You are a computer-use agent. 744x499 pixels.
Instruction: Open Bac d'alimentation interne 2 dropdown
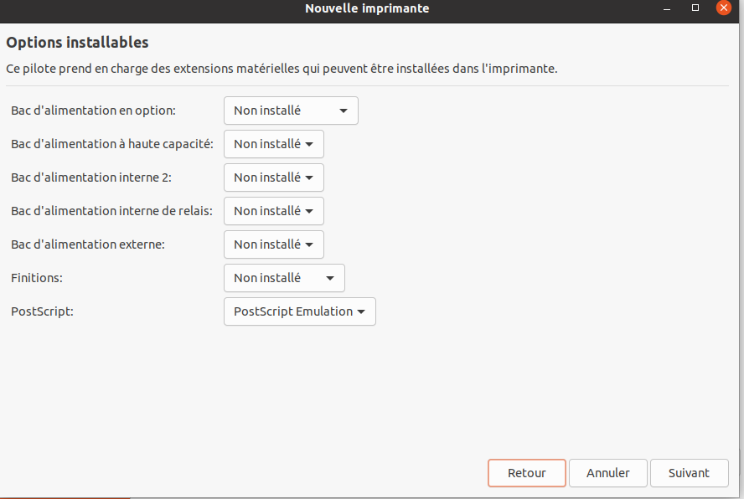pyautogui.click(x=274, y=177)
